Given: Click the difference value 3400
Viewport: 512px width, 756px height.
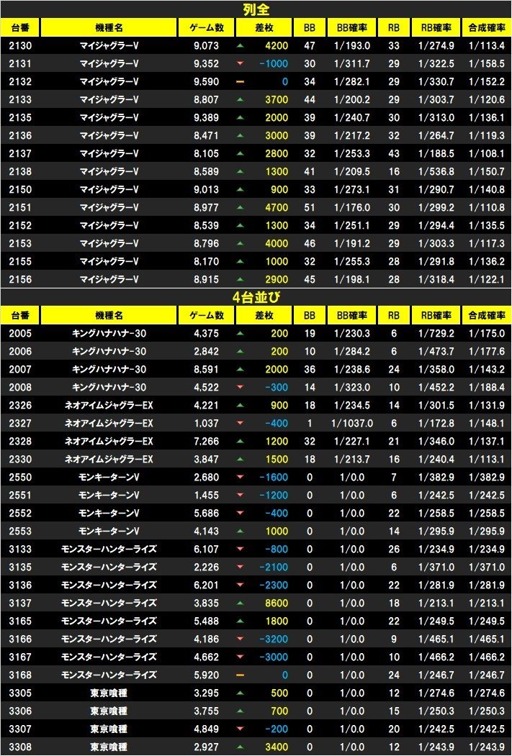Looking at the screenshot, I should pos(277,747).
